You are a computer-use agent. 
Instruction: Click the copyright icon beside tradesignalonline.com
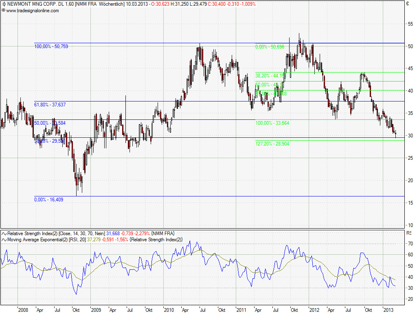(3, 10)
